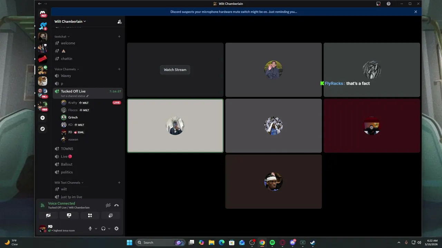Share your screen button
The image size is (442, 248).
click(x=69, y=215)
